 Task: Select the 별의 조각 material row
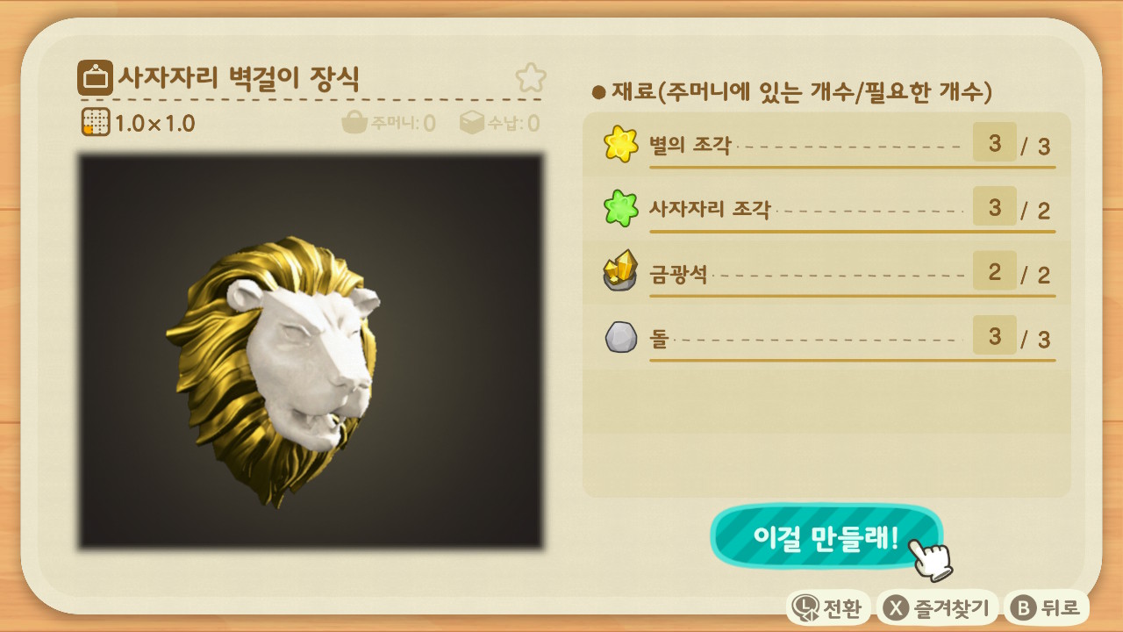point(826,145)
